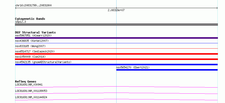Click the LOC81691|NM_001199053 transcript label
Image resolution: width=225 pixels, height=103 pixels.
point(31,91)
